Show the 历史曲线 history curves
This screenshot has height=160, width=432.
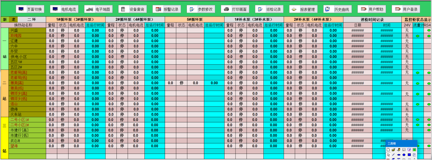(337, 9)
